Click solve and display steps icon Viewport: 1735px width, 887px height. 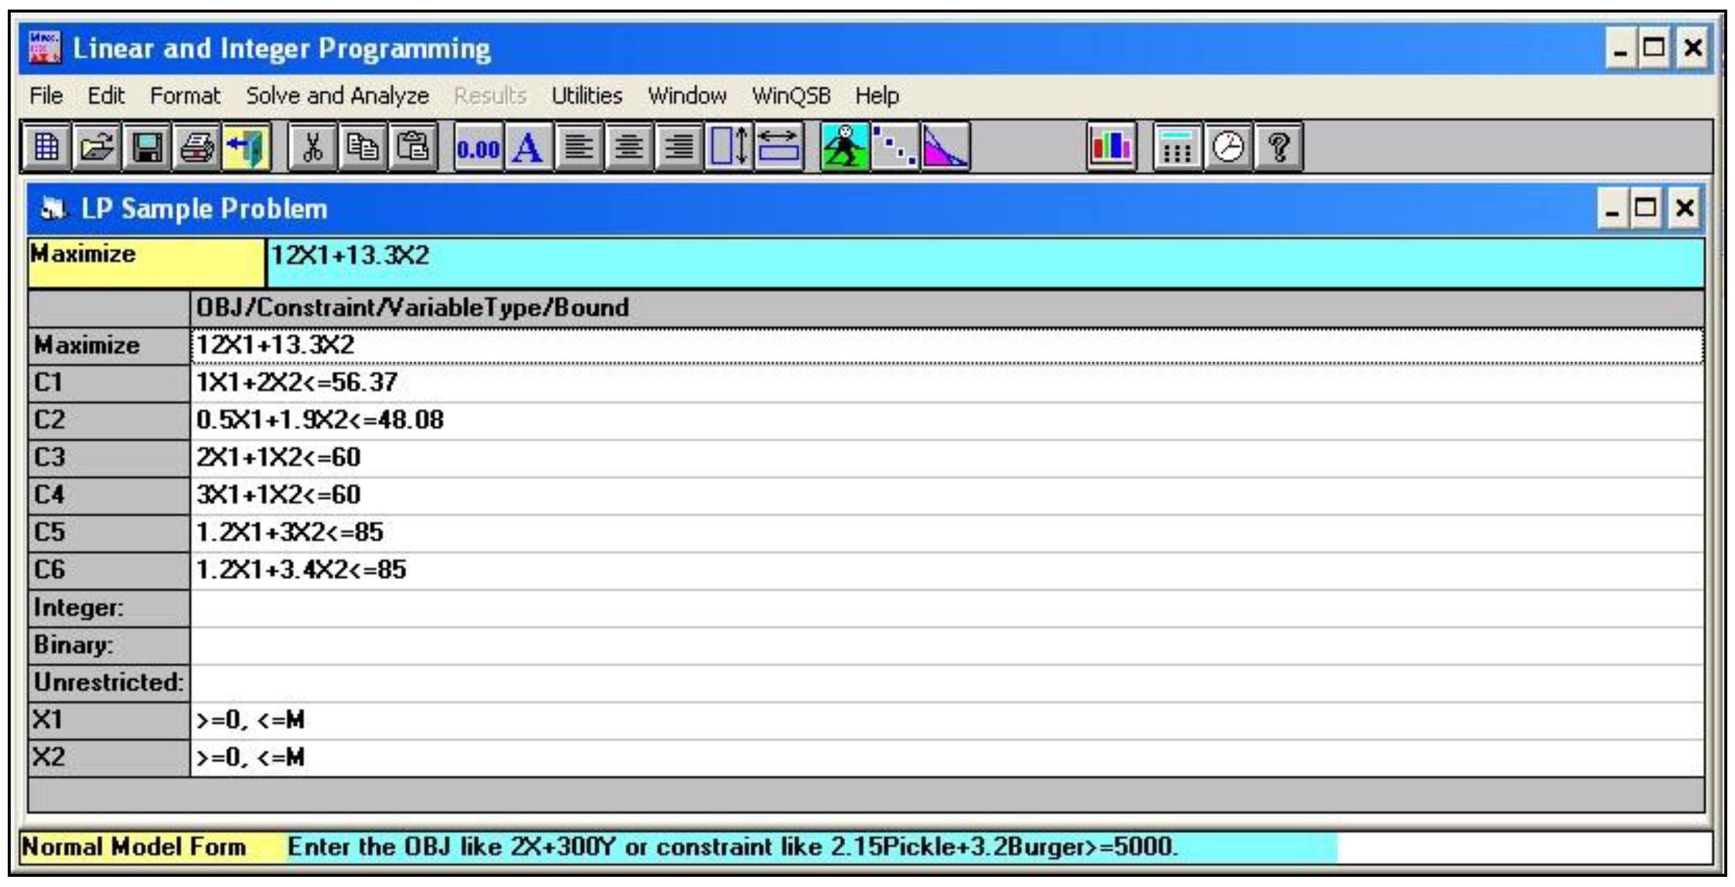(x=895, y=147)
